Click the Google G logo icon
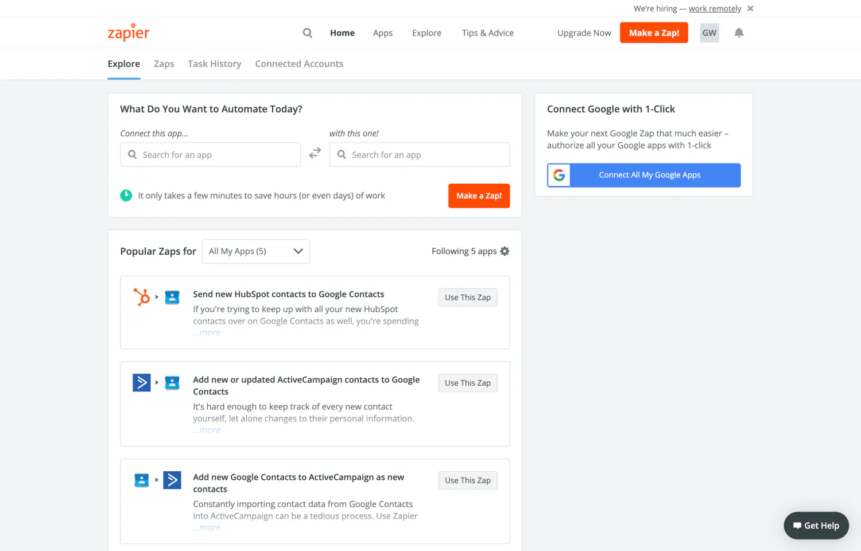Viewport: 861px width, 551px height. tap(559, 175)
